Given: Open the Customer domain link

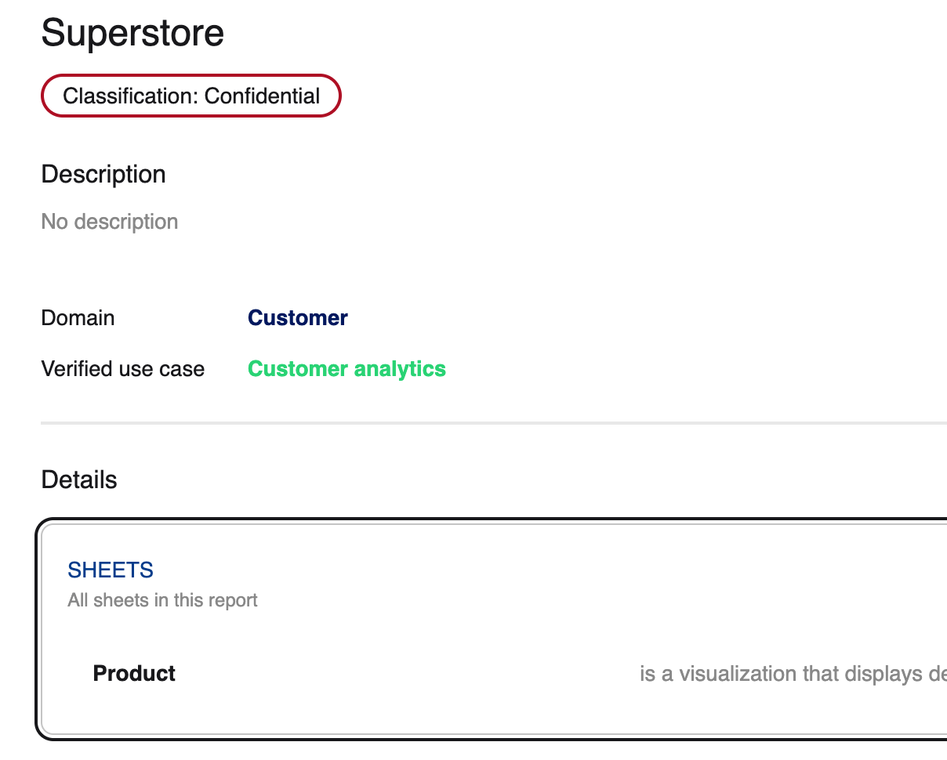Looking at the screenshot, I should pos(297,318).
